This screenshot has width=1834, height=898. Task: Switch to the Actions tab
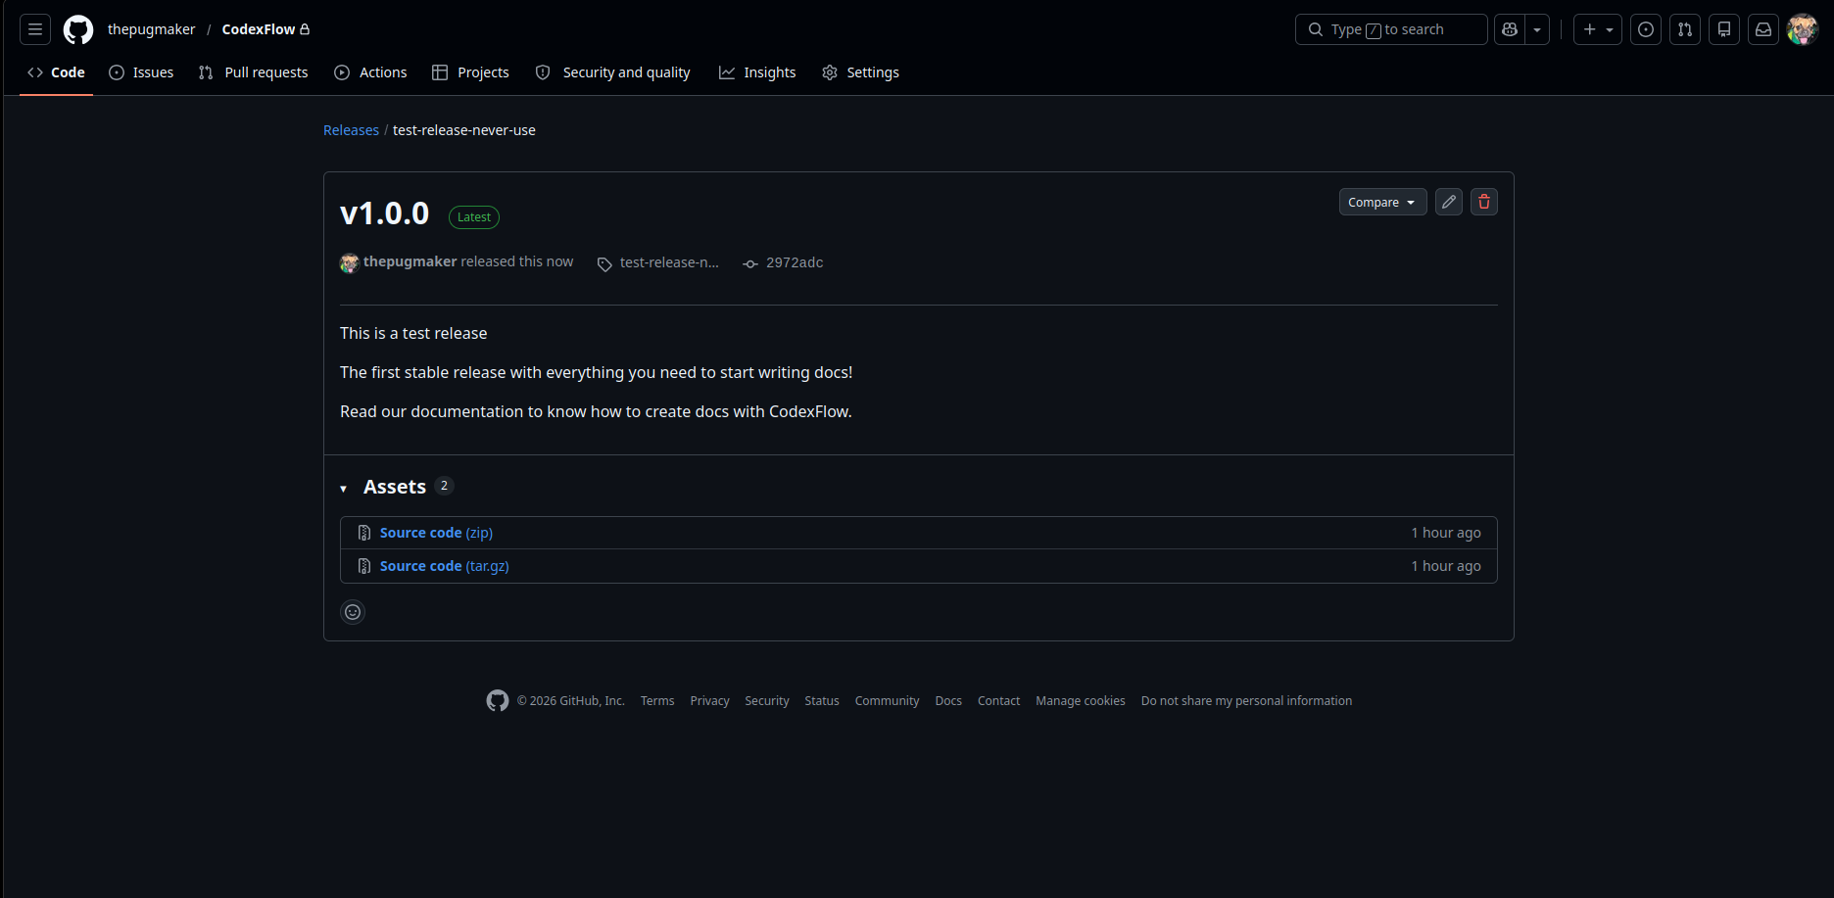(x=370, y=72)
